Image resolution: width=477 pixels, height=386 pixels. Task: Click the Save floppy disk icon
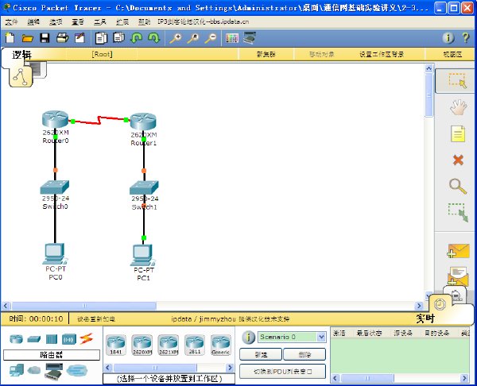[45, 38]
